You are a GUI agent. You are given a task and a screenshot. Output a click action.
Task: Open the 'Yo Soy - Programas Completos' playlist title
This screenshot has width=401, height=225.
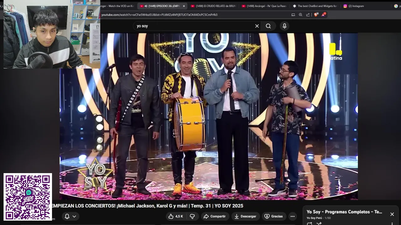coord(344,212)
